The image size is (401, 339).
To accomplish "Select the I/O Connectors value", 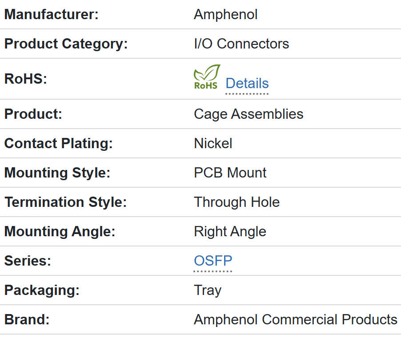I will [241, 44].
